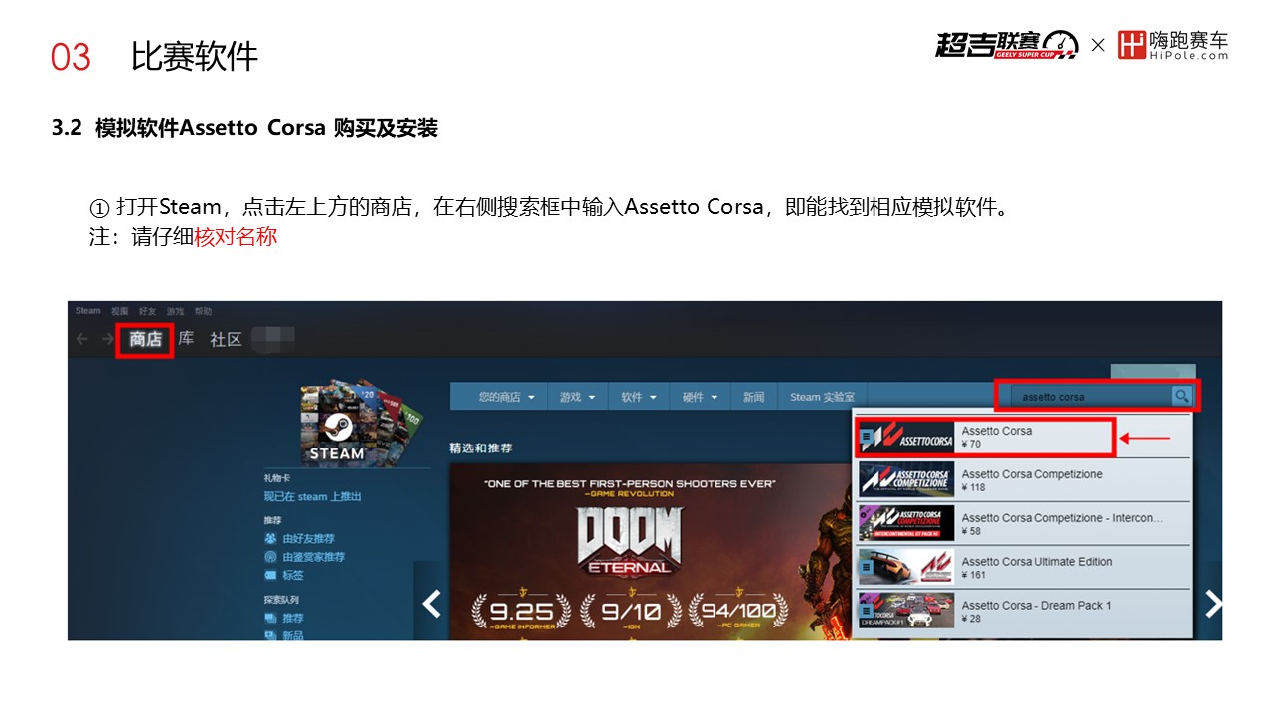The width and height of the screenshot is (1272, 716).
Task: Select Assetto Corsa Competizione ¥118 result
Action: point(1024,480)
